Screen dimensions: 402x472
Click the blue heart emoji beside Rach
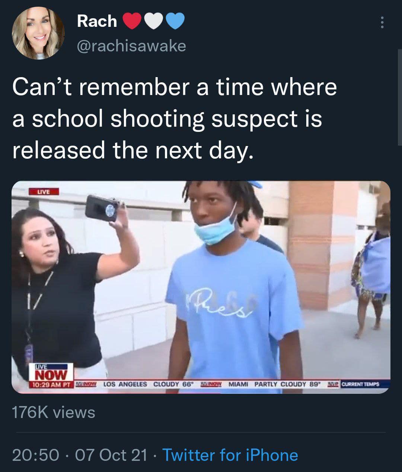click(175, 22)
